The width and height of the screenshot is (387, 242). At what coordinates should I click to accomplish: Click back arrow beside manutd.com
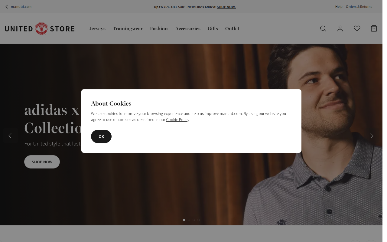point(7,7)
